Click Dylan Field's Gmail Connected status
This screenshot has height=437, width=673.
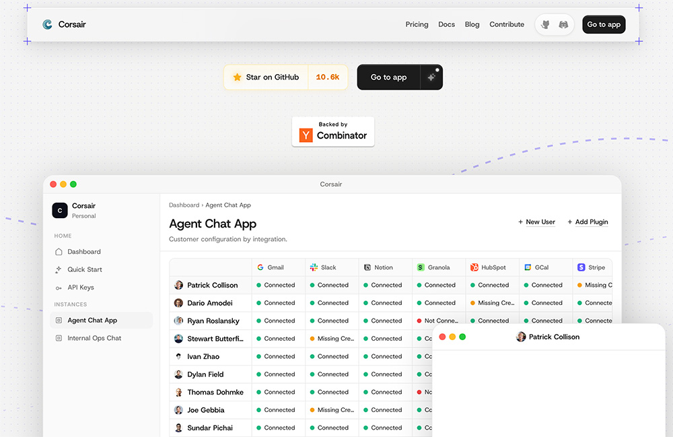pyautogui.click(x=275, y=374)
